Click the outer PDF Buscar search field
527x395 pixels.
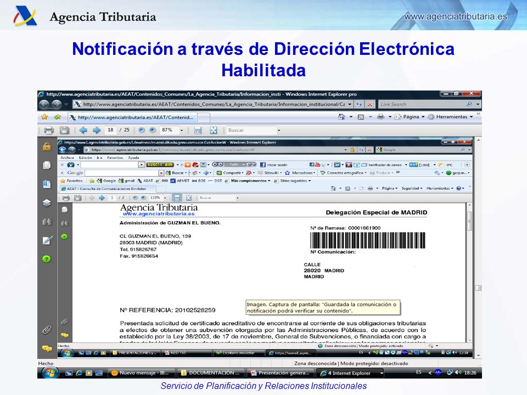pos(251,131)
